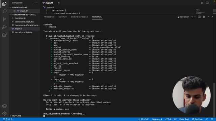Close the main.tf editor tab

click(x=59, y=3)
